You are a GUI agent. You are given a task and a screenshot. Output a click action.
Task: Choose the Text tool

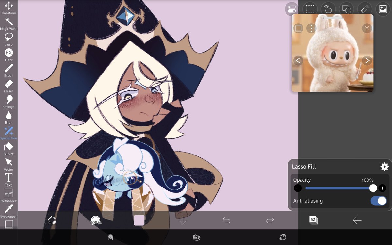[x=8, y=180]
